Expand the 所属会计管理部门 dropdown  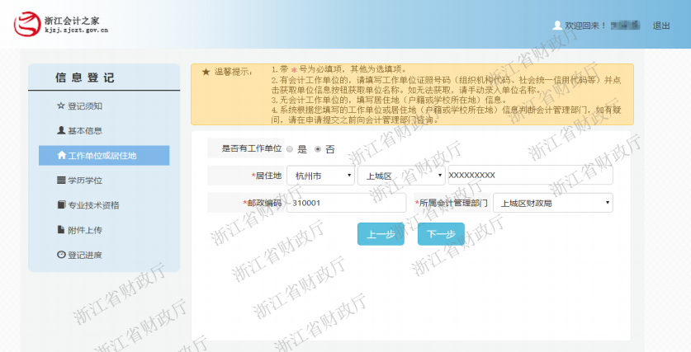(x=552, y=203)
